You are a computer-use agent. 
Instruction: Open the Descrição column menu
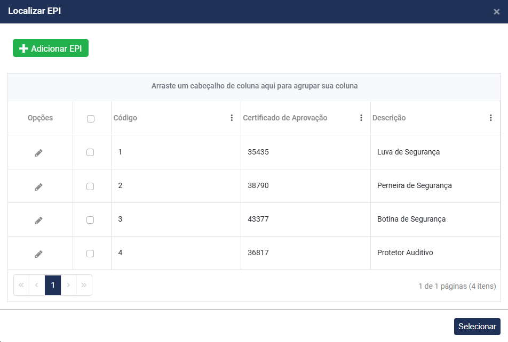[491, 118]
